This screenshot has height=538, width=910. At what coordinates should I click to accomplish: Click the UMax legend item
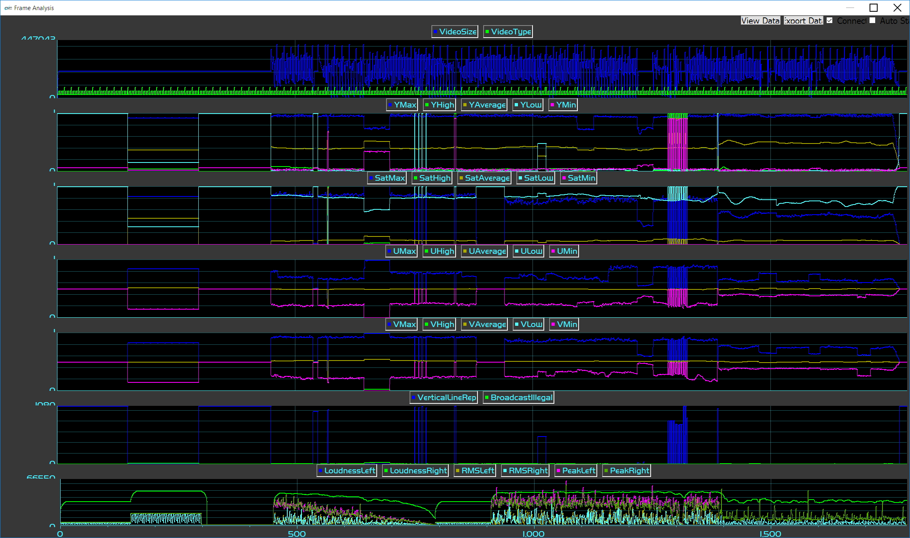click(401, 251)
